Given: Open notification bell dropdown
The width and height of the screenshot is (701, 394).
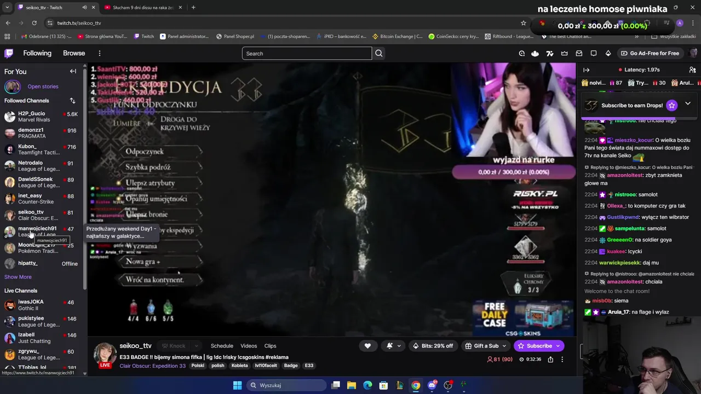Looking at the screenshot, I should click(x=394, y=346).
